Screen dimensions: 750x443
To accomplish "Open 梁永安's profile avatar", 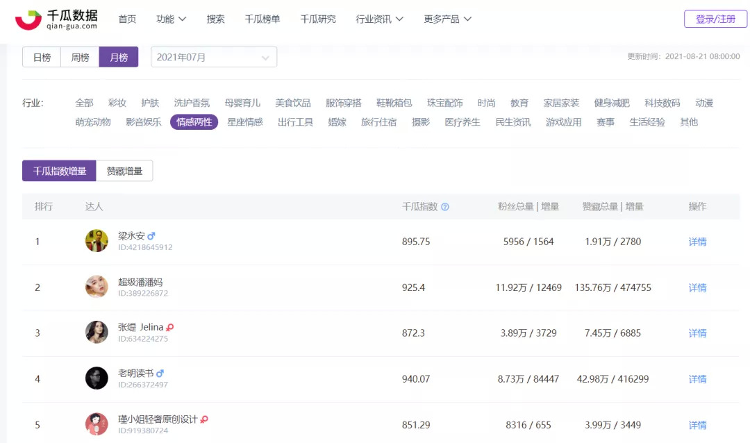I will coord(97,241).
